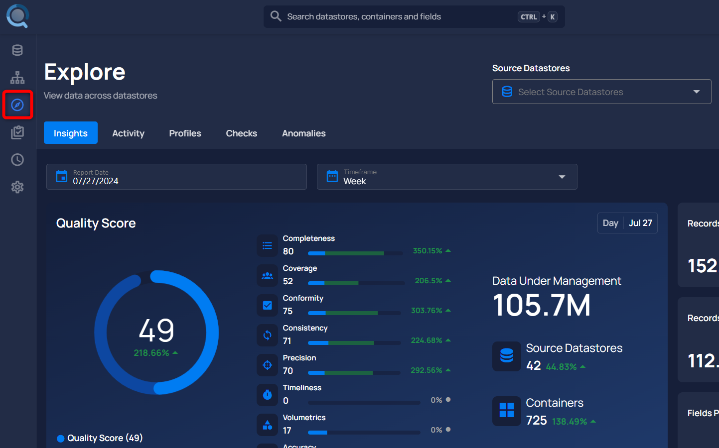Click the Quality Score card title
This screenshot has width=719, height=448.
tap(96, 223)
